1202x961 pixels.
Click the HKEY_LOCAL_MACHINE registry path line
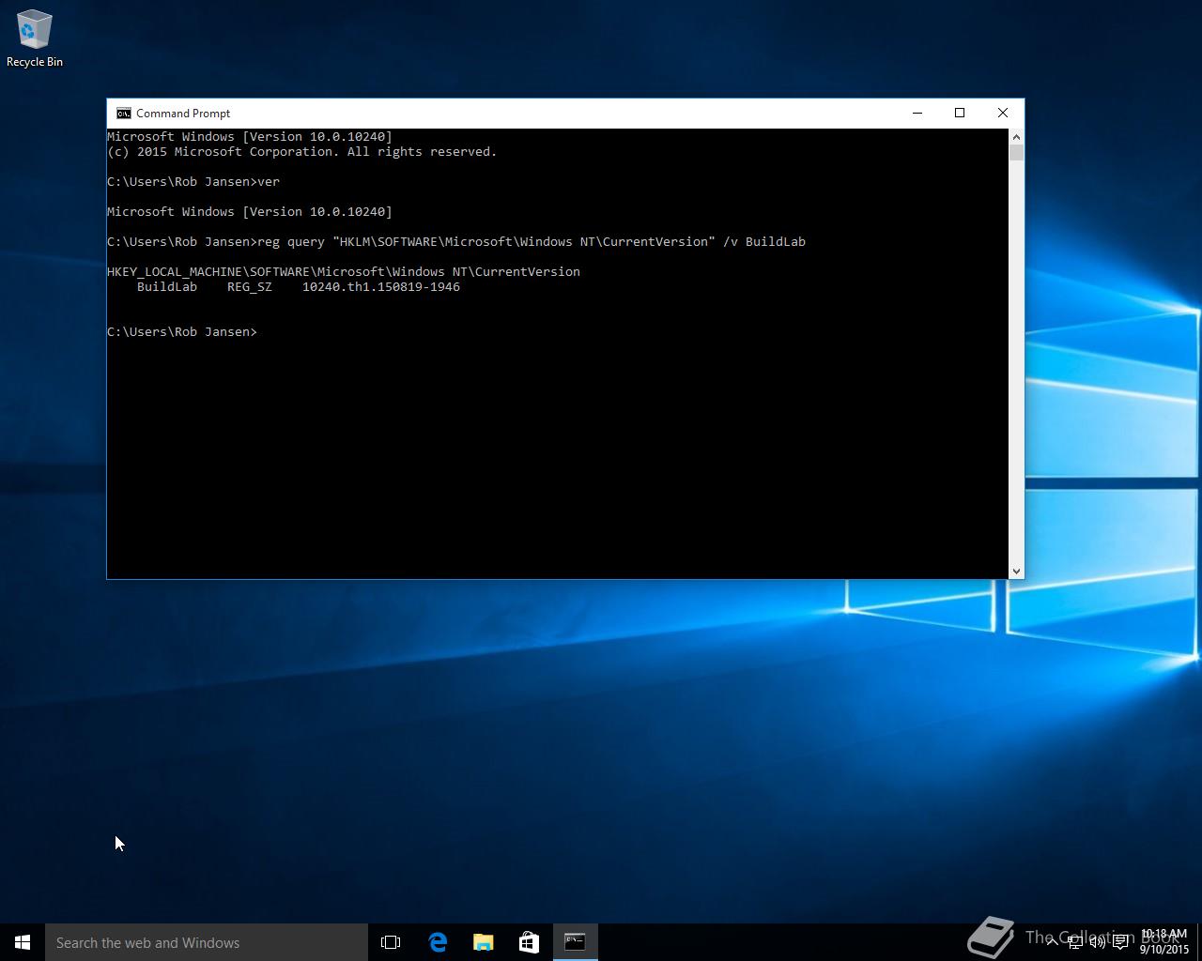[344, 272]
